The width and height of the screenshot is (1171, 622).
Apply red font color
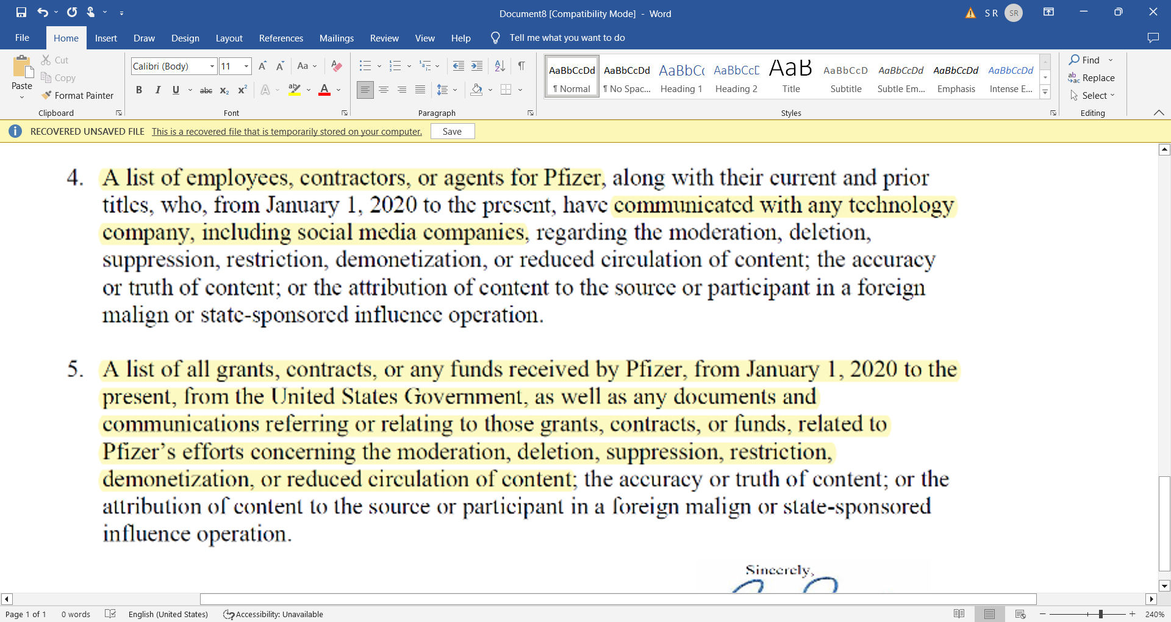coord(324,90)
